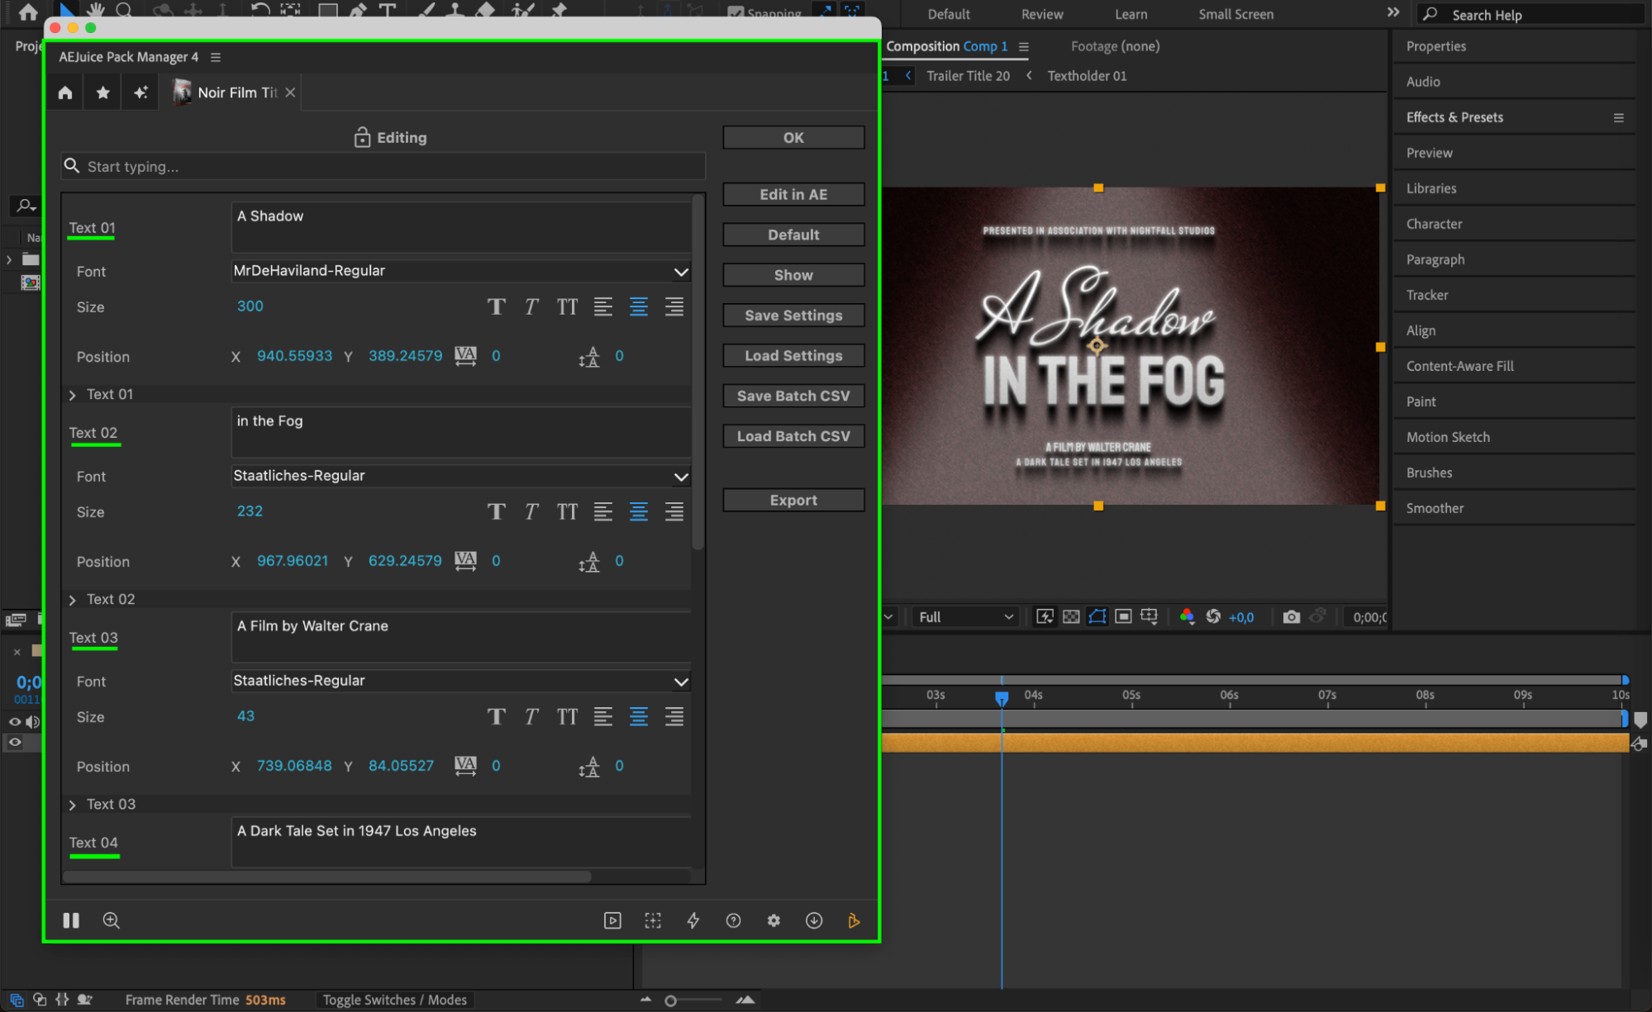Open AEJuice settings gear icon
The width and height of the screenshot is (1652, 1012).
point(774,920)
